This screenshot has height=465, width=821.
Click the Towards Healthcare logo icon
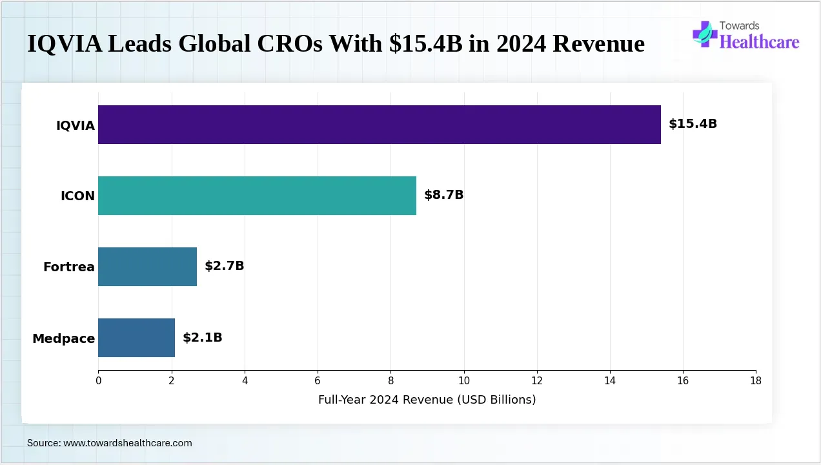click(x=705, y=34)
